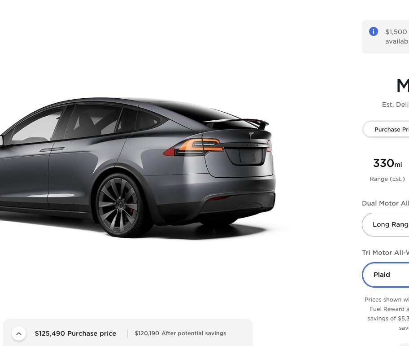Click the car's front door handle
Viewport: 409px width, 346px height.
(x=52, y=149)
